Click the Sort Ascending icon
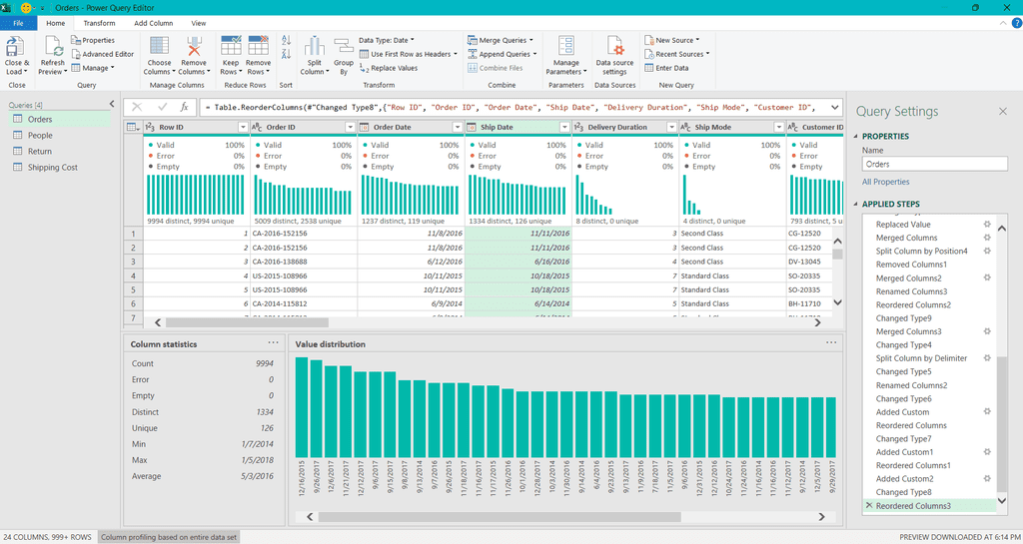 [x=286, y=40]
